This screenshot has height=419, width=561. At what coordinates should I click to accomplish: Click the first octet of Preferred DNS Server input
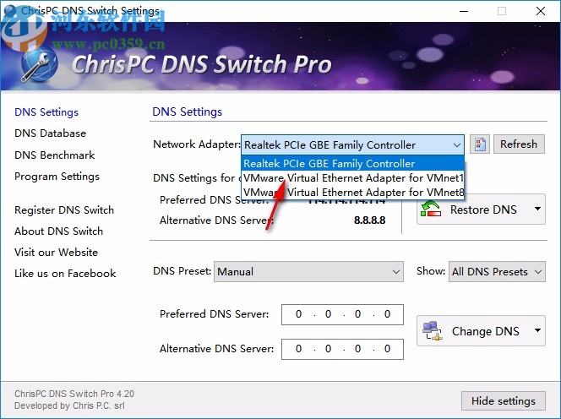click(298, 314)
